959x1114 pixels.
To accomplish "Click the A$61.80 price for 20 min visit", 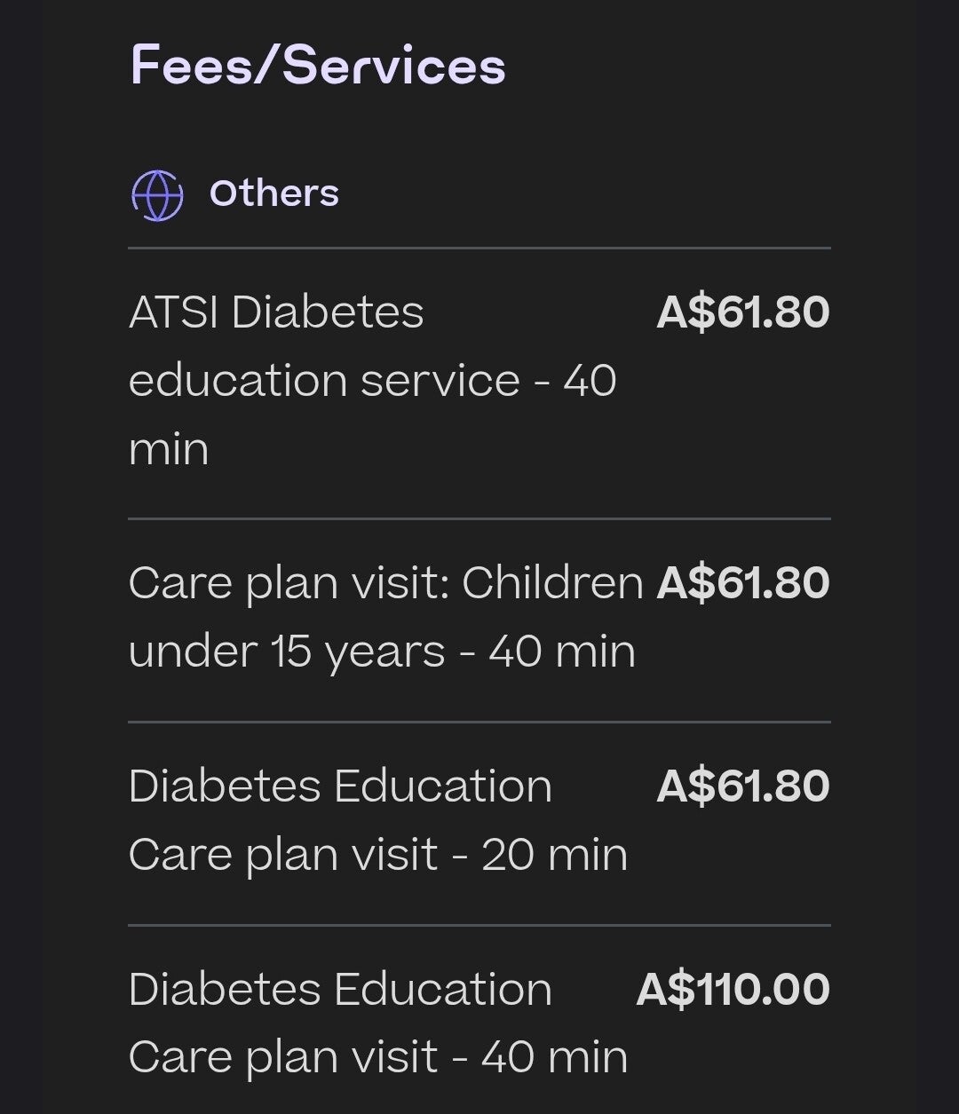I will (x=743, y=786).
